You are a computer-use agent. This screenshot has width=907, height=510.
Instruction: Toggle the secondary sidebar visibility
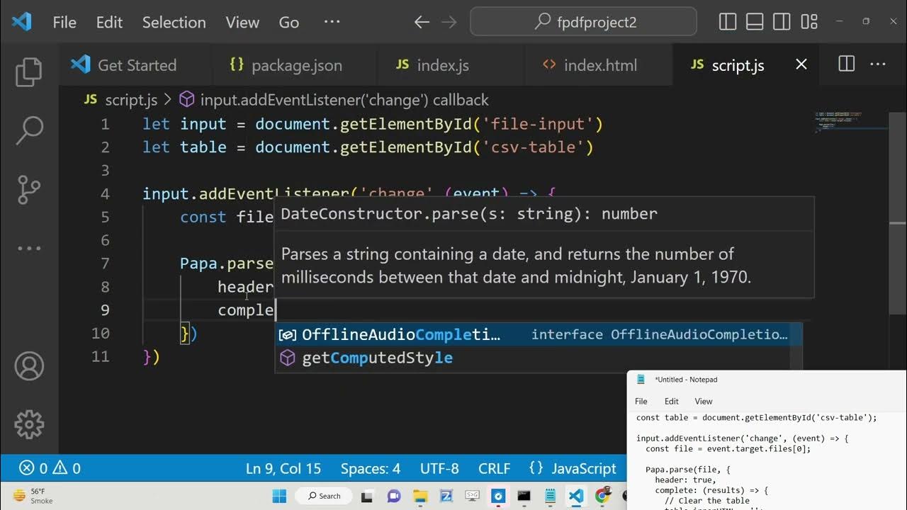point(782,22)
